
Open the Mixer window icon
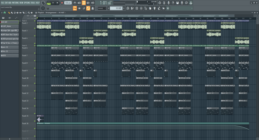[141, 8]
